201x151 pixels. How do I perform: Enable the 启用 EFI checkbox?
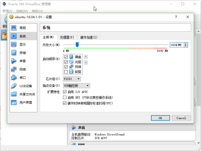65,98
